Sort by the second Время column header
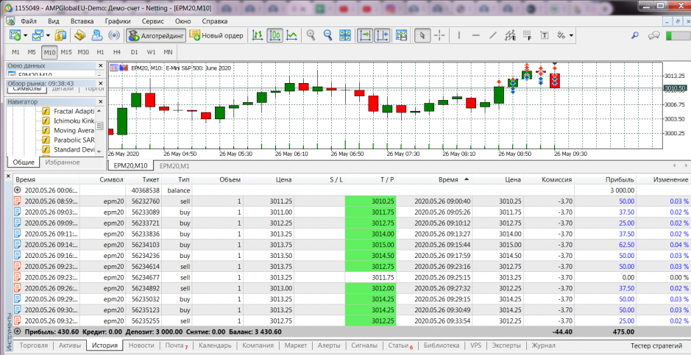This screenshot has height=355, width=691. [x=447, y=179]
